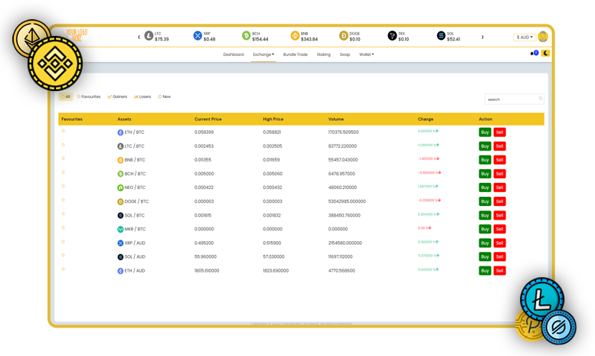Expand the Wallet dropdown menu
The image size is (595, 356).
coord(367,54)
